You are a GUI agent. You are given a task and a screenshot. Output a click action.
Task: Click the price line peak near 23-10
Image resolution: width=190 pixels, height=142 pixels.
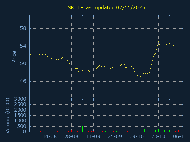159,41
